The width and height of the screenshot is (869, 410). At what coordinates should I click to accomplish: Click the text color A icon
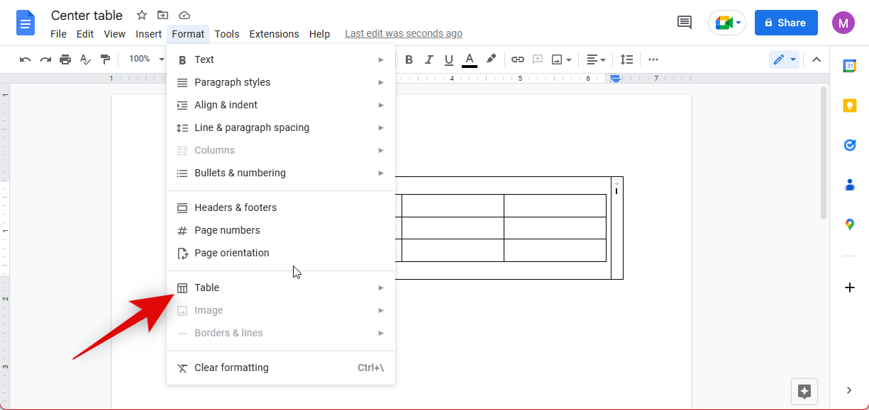point(469,59)
